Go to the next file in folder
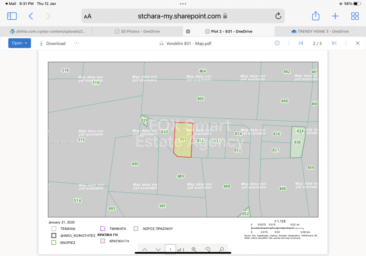 coord(334,43)
